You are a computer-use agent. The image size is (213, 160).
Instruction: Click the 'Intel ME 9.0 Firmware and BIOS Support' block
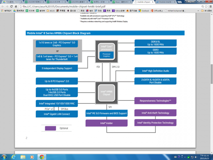pos(106,113)
